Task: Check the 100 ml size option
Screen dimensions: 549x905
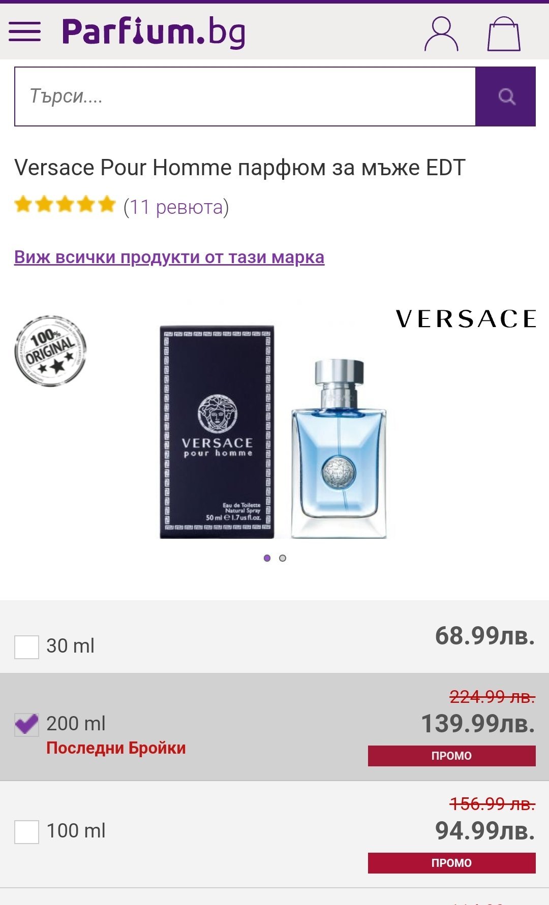Action: point(26,832)
